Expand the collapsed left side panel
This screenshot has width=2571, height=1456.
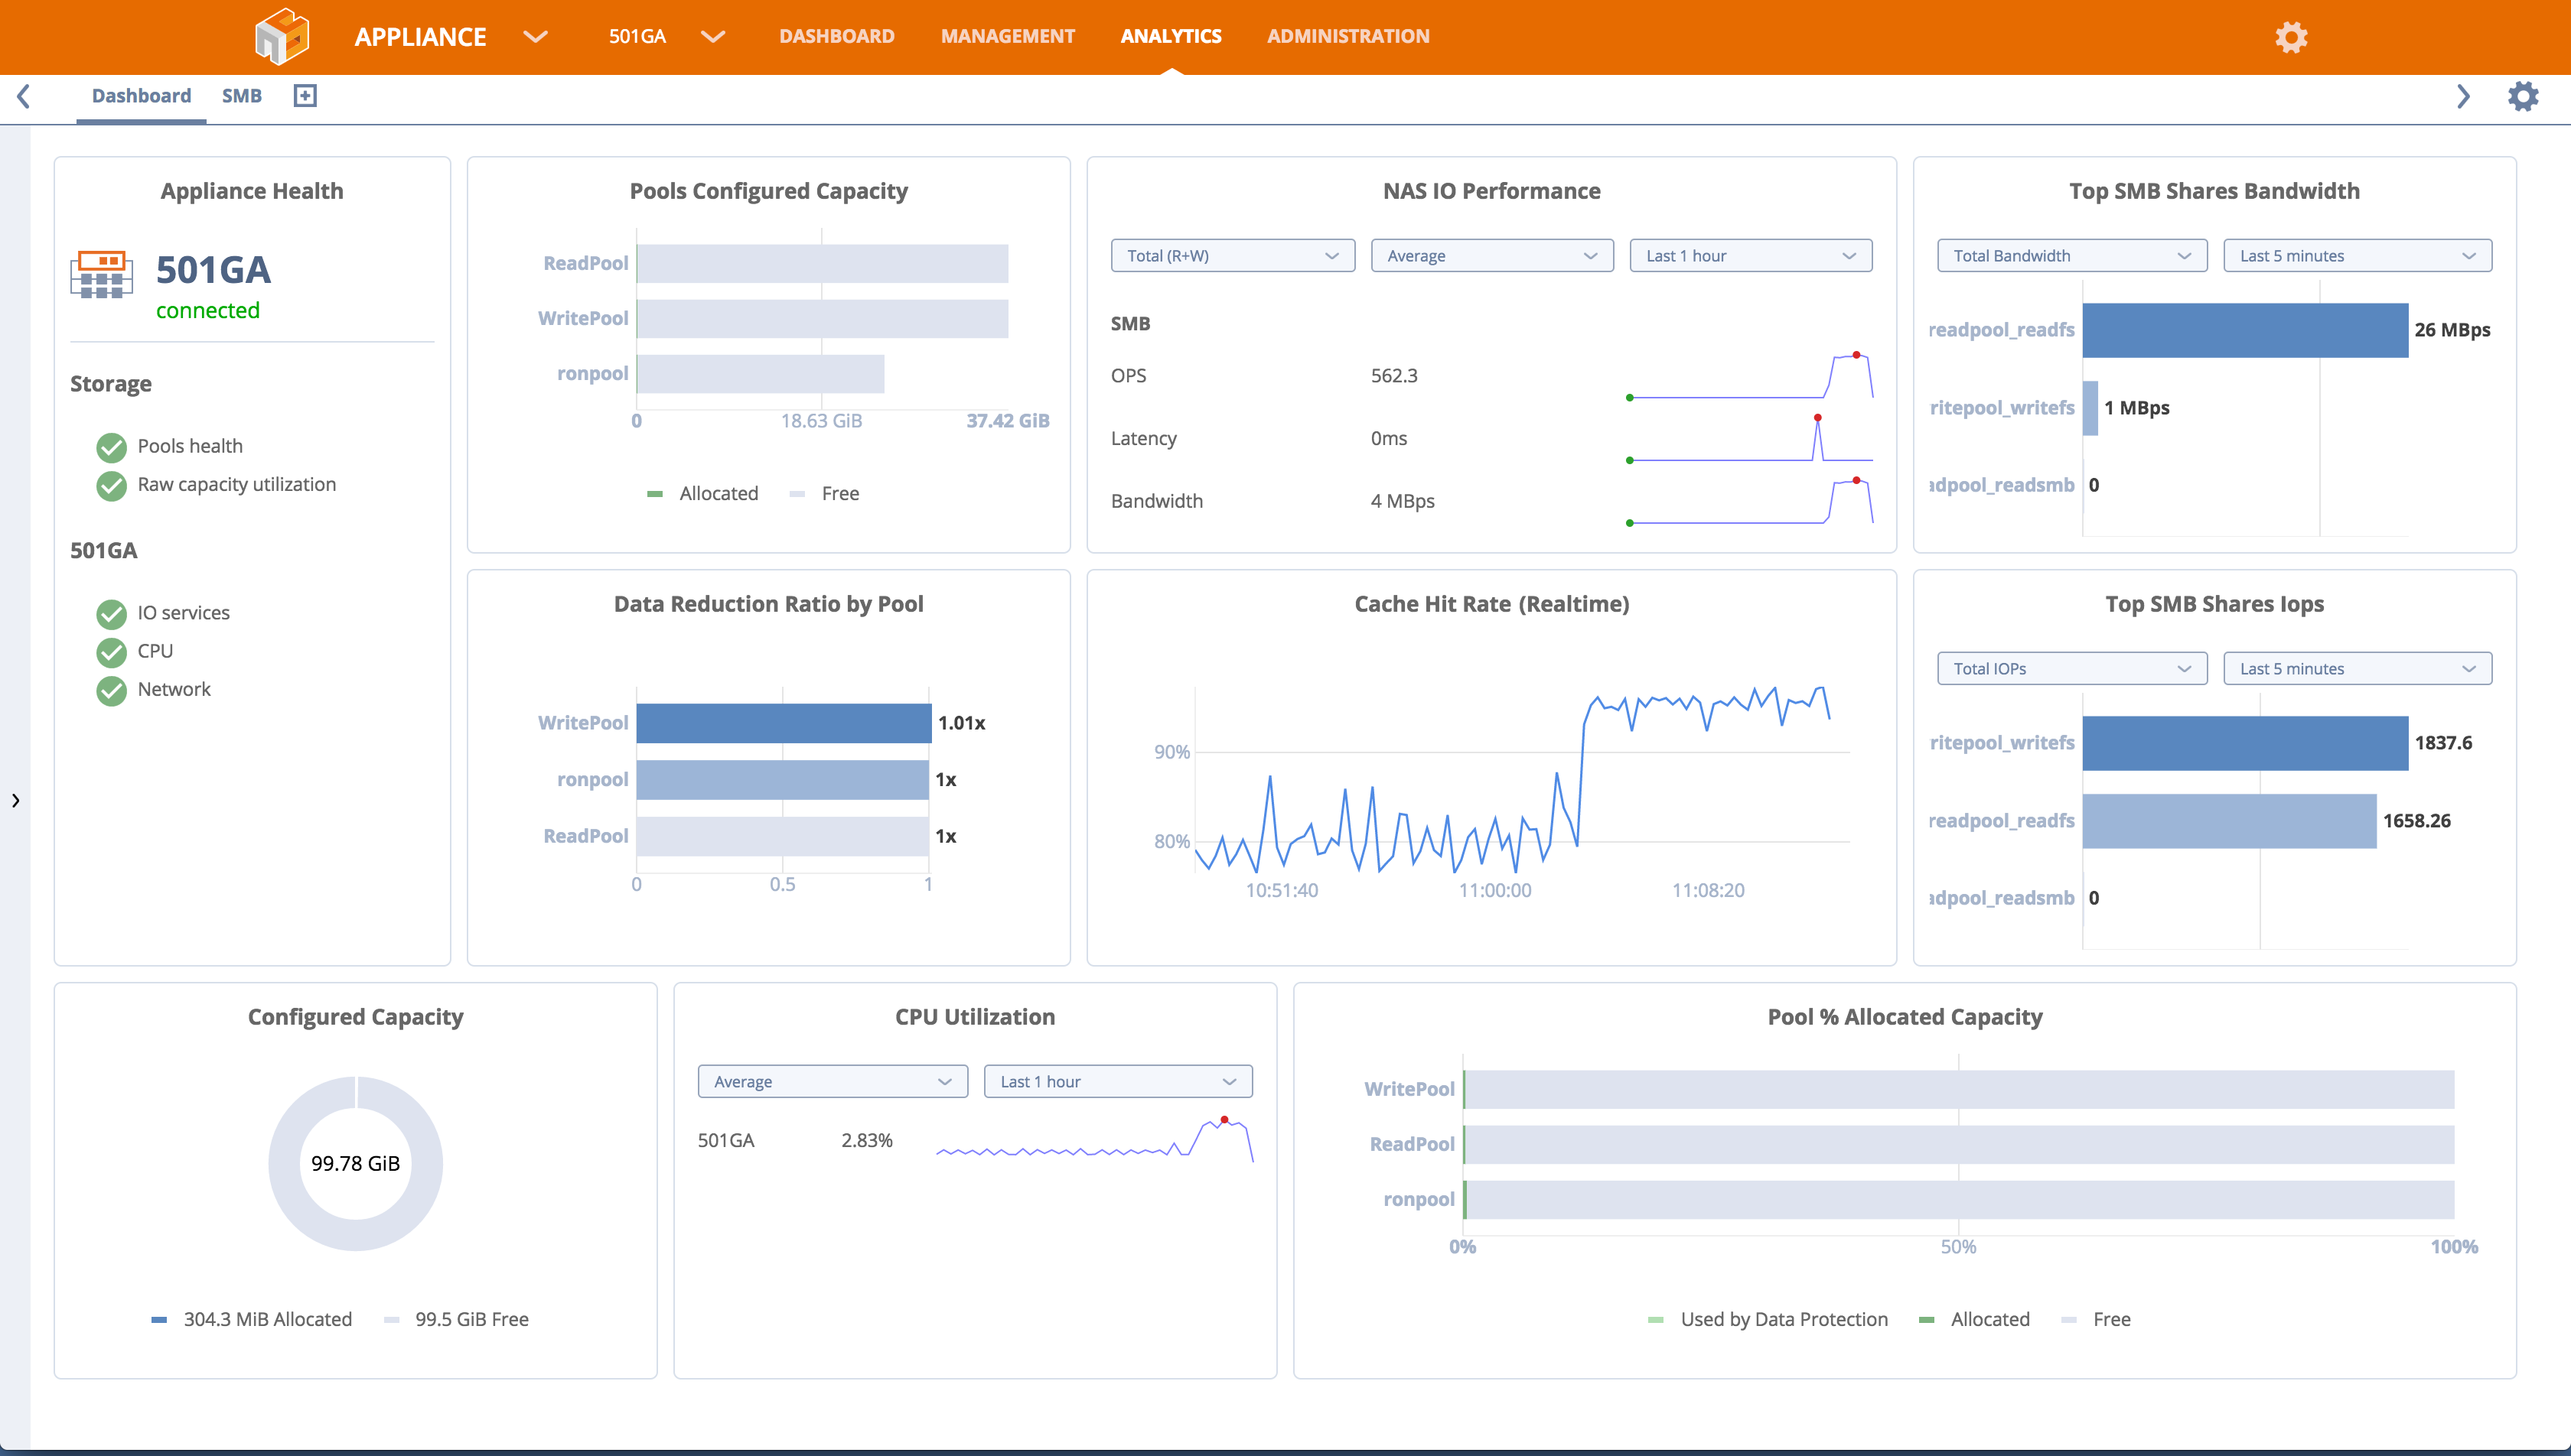(x=15, y=800)
